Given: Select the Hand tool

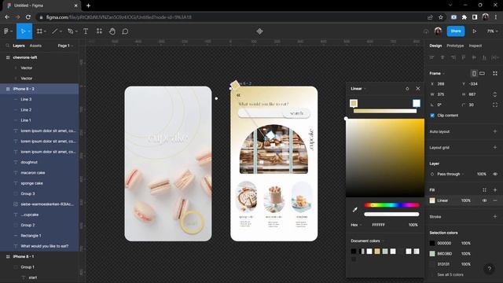Looking at the screenshot, I should 112,31.
